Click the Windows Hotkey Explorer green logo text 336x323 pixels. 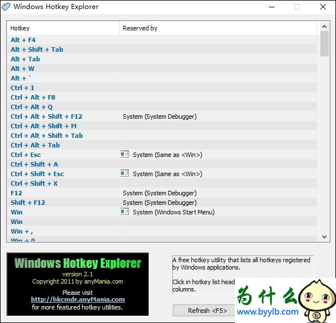tap(78, 263)
